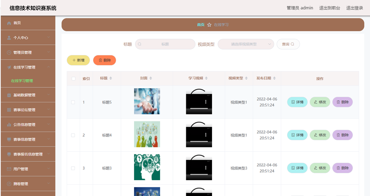The image size is (370, 196).
Task: Open the 视频类型 dropdown selector
Action: pos(246,44)
